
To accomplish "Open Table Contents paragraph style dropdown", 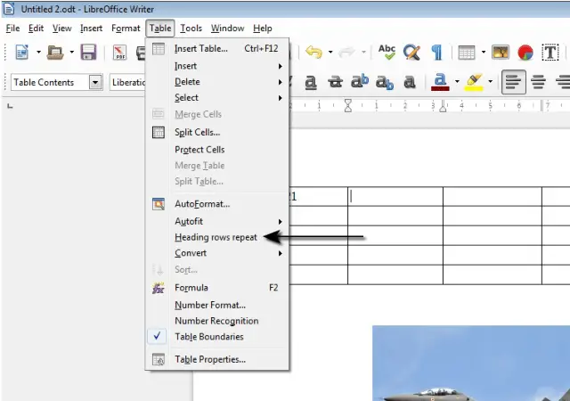I will pos(95,82).
